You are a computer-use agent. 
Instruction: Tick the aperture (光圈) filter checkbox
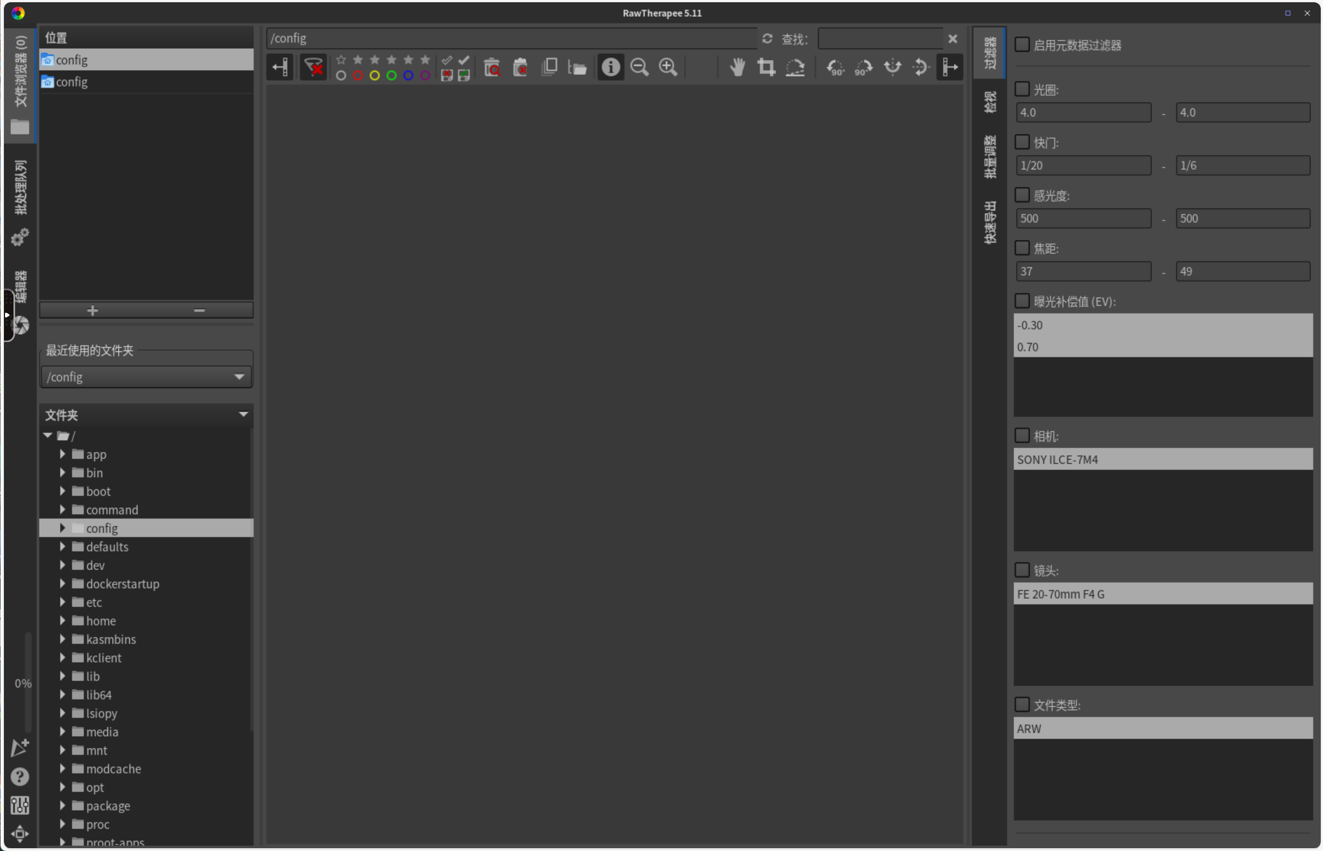tap(1022, 89)
